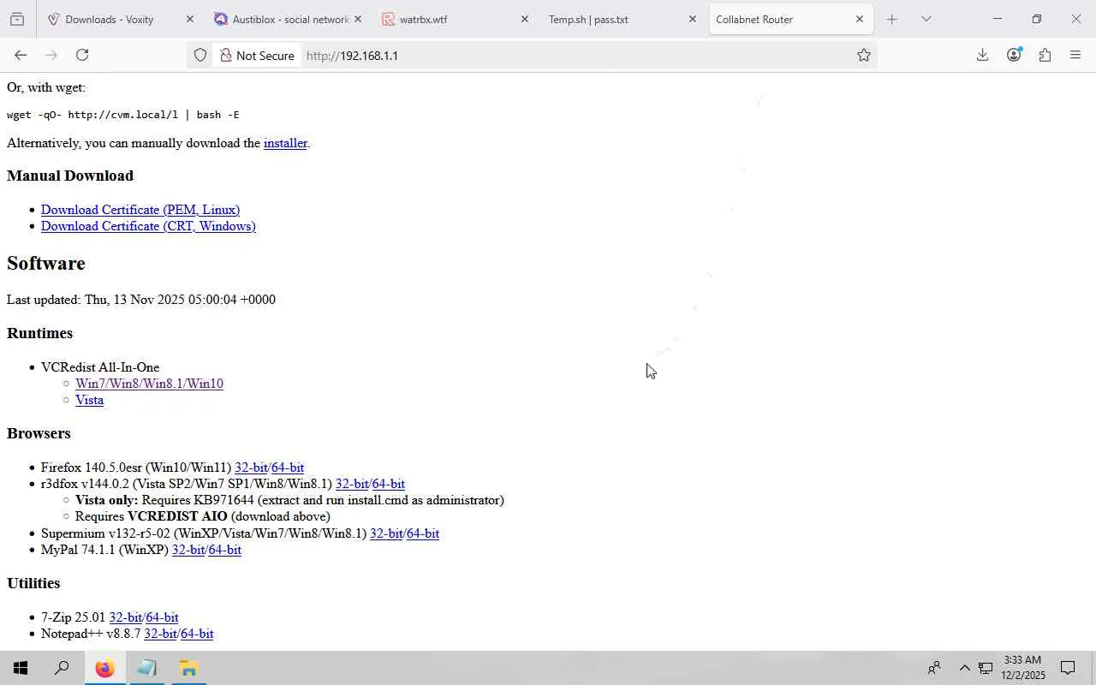Open the People icon in the system tray

coord(934,668)
